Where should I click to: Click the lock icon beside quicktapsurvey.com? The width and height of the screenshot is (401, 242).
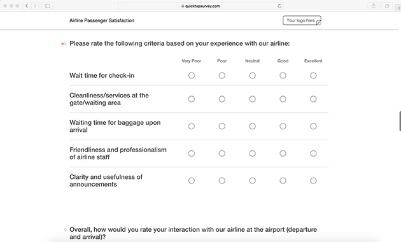(x=183, y=6)
